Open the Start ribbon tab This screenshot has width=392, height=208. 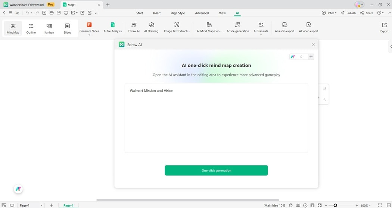point(140,13)
